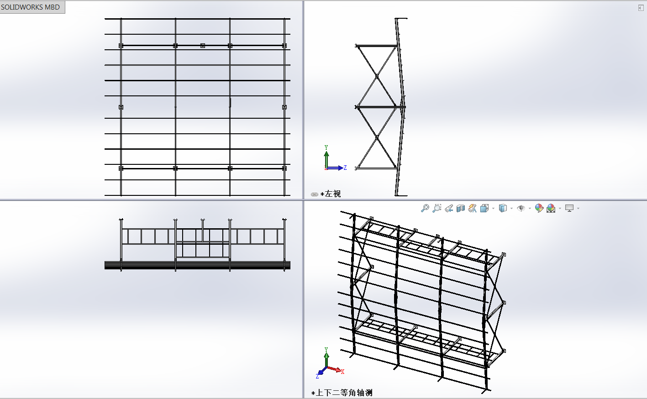Click the 左视 view label

pyautogui.click(x=332, y=194)
